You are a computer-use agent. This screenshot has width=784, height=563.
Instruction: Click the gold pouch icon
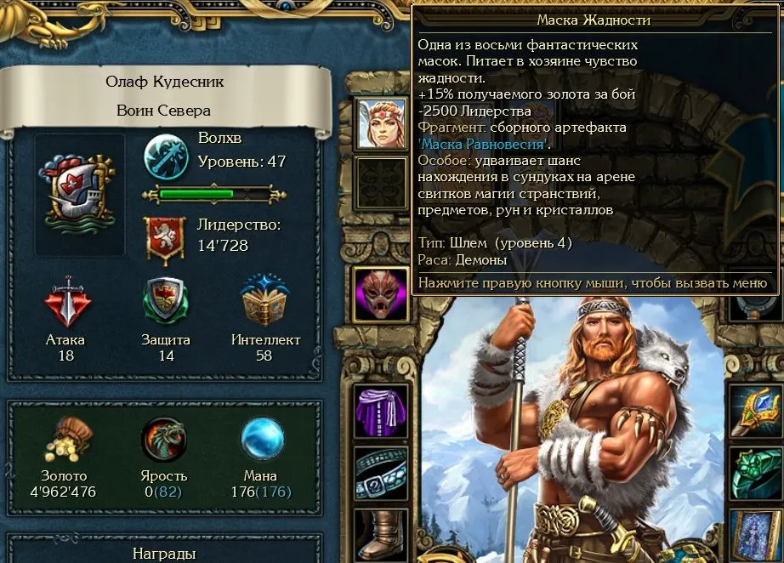pyautogui.click(x=67, y=440)
